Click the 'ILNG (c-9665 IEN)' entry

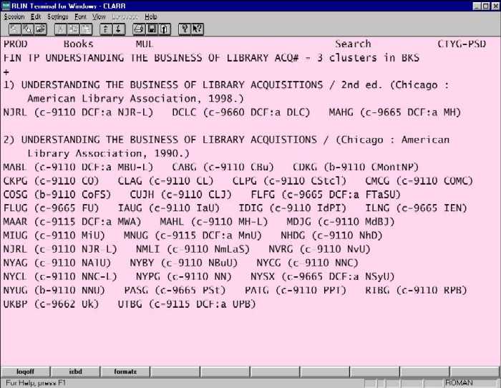[416, 208]
